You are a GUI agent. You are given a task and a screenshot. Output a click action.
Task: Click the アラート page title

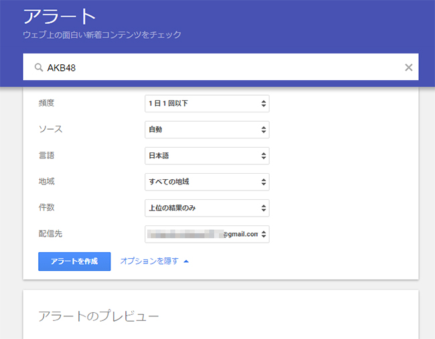[60, 17]
